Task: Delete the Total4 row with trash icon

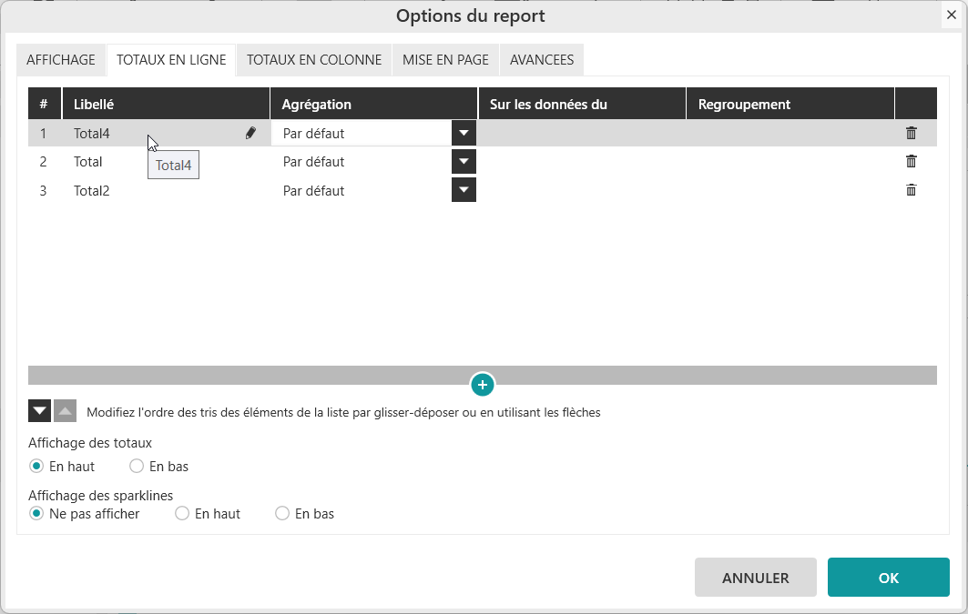Action: pyautogui.click(x=911, y=133)
